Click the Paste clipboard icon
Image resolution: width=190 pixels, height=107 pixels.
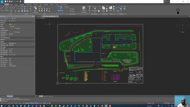click(103, 8)
